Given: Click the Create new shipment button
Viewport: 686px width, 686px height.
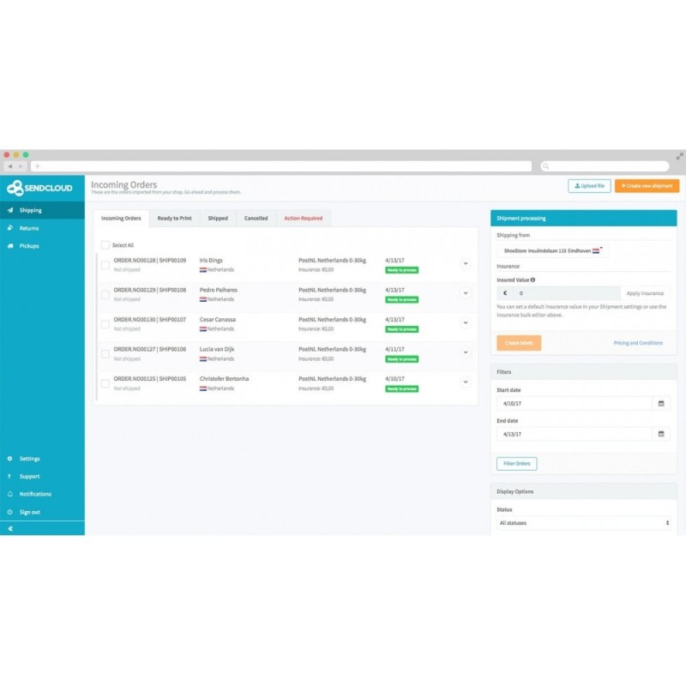Looking at the screenshot, I should (647, 185).
